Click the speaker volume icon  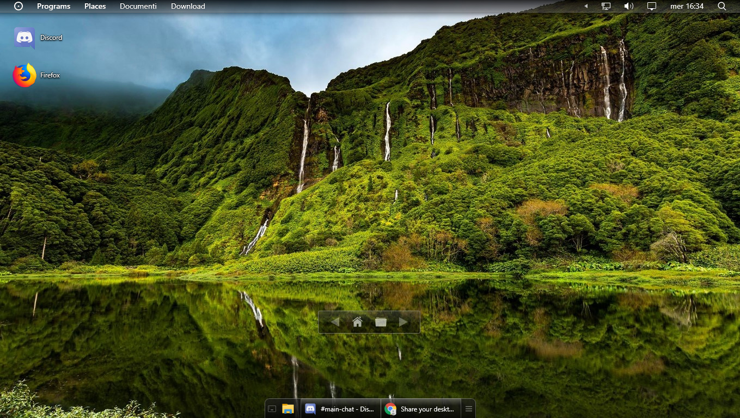coord(628,6)
